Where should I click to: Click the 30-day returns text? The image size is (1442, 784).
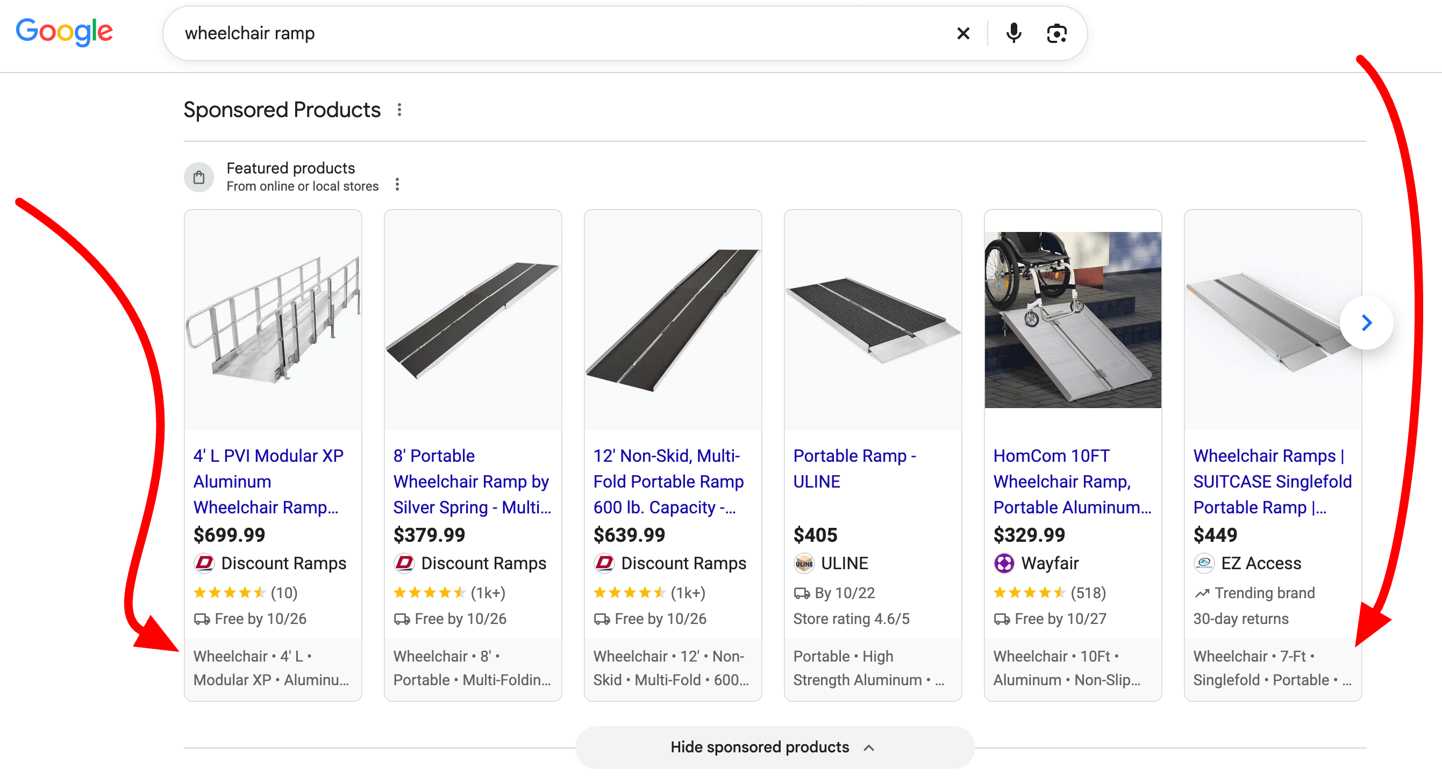tap(1240, 619)
